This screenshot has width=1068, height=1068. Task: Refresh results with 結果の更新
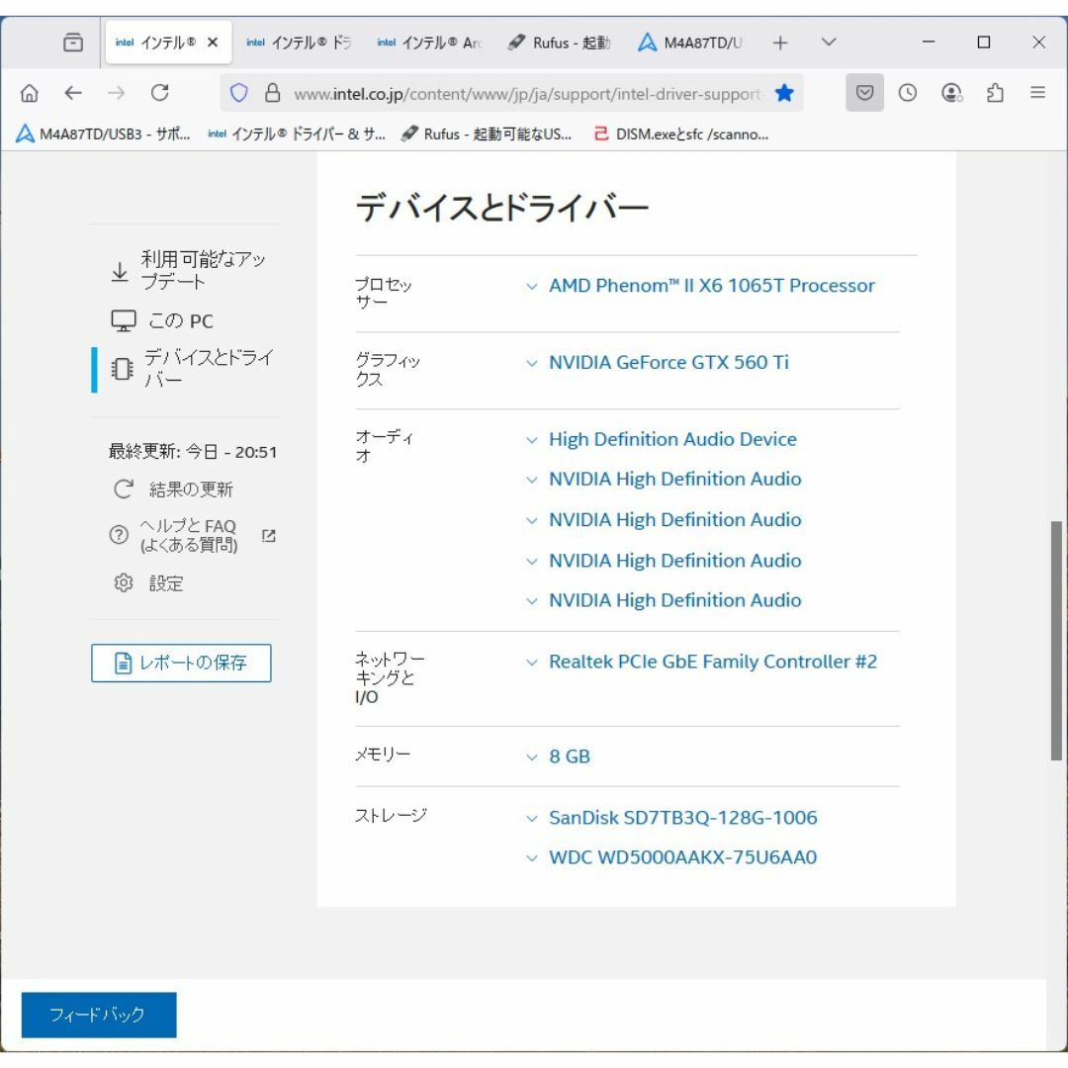click(x=174, y=489)
